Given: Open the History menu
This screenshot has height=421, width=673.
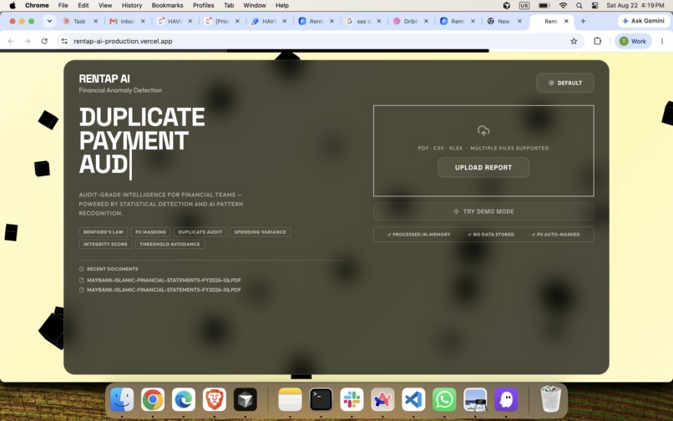Looking at the screenshot, I should click(x=132, y=6).
